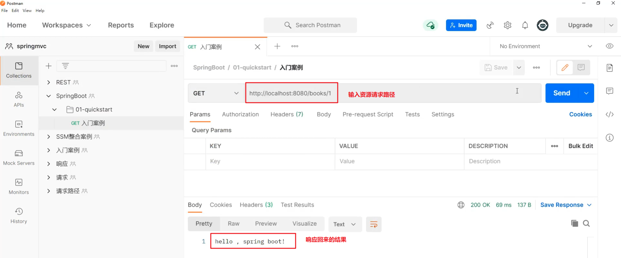
Task: Close the 入门案例 request tab
Action: (x=257, y=47)
